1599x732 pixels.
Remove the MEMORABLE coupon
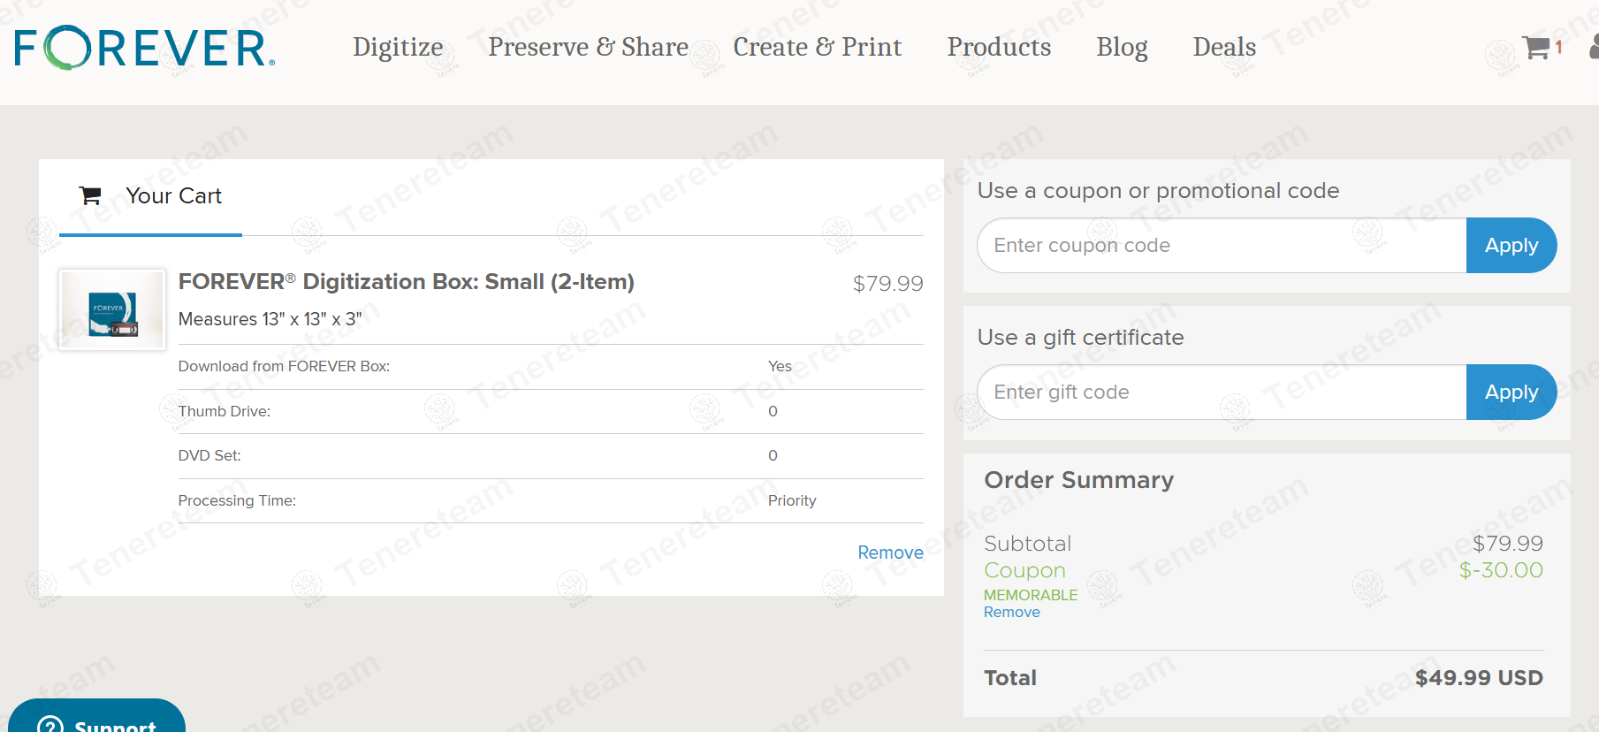(1011, 613)
